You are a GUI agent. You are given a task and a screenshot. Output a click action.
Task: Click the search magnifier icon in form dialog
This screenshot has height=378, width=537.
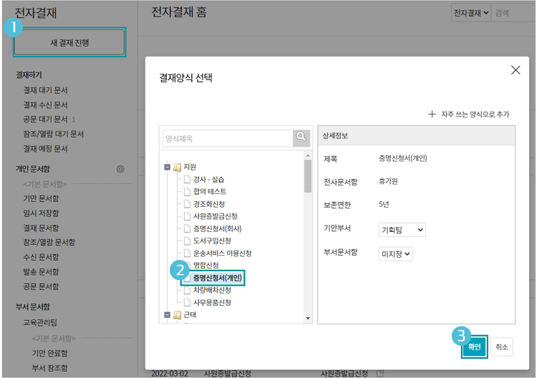pos(301,138)
